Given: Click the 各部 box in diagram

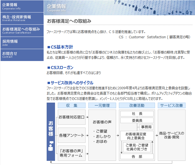Looking at the screenshot, I should point(137,156).
